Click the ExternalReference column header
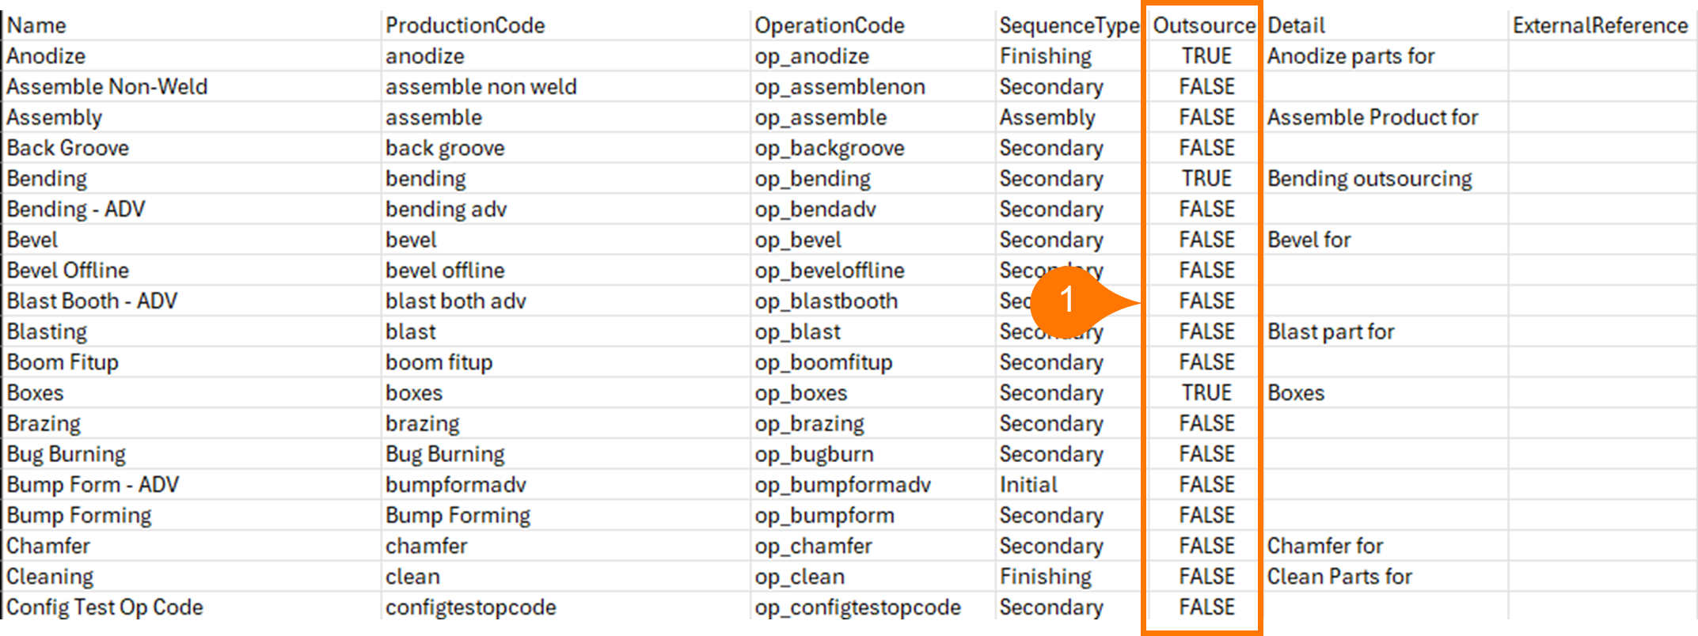 (1600, 26)
